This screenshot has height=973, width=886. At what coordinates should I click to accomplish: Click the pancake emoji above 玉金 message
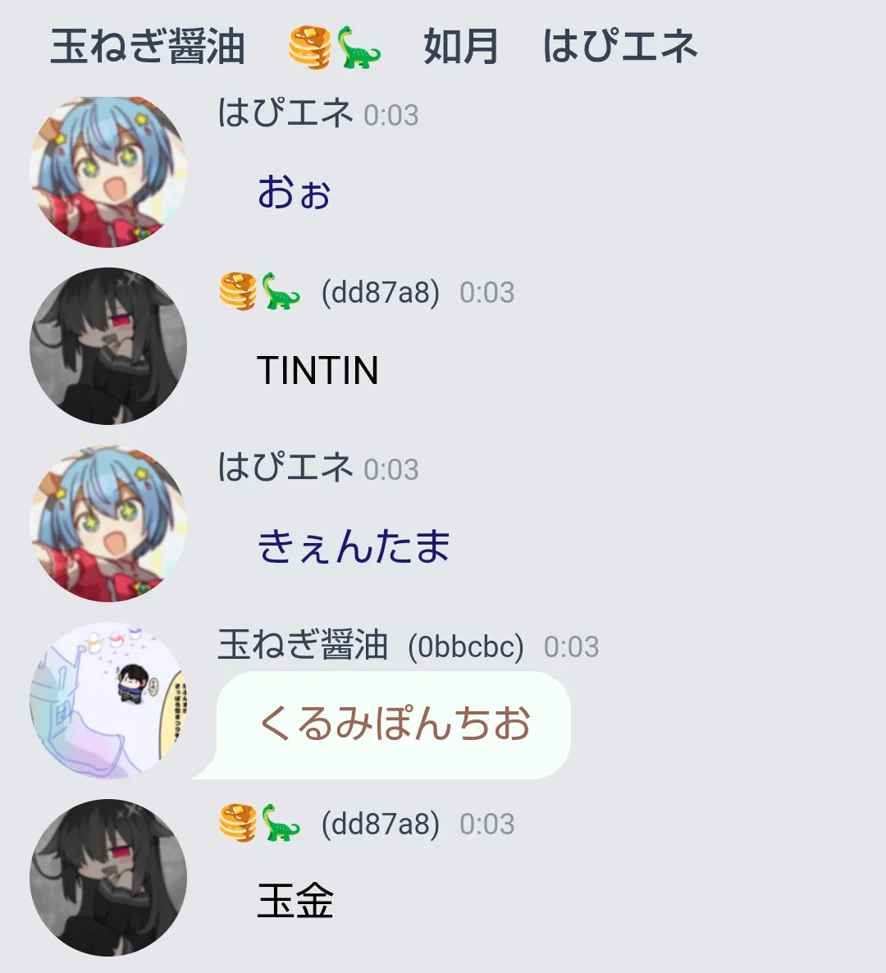coord(238,823)
